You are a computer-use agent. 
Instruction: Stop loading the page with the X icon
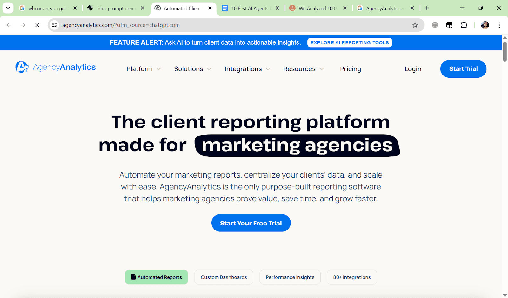tap(37, 25)
